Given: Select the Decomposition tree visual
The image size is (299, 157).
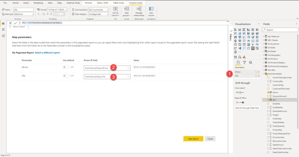Looking at the screenshot, I should click(x=240, y=48).
